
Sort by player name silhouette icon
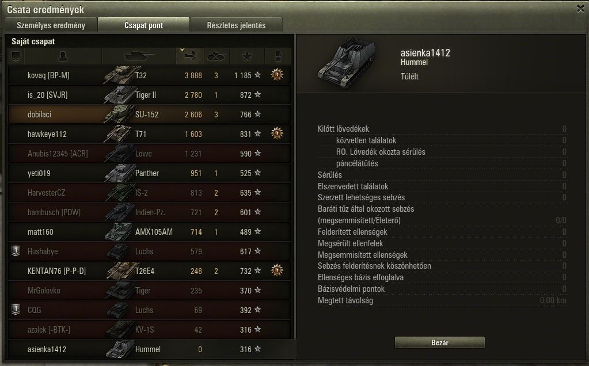pyautogui.click(x=63, y=56)
